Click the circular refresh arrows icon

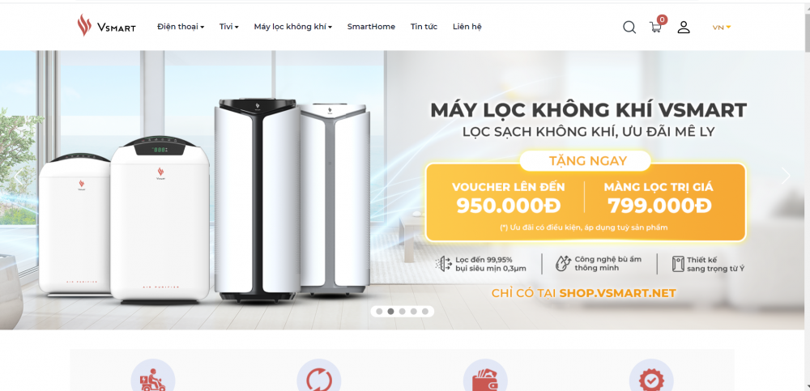pyautogui.click(x=318, y=377)
